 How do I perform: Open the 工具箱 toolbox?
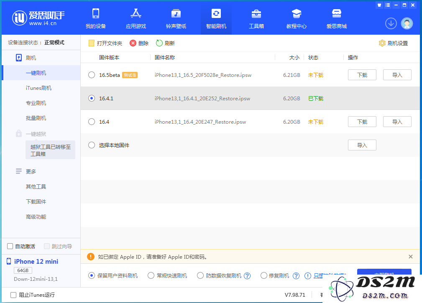[x=256, y=18]
